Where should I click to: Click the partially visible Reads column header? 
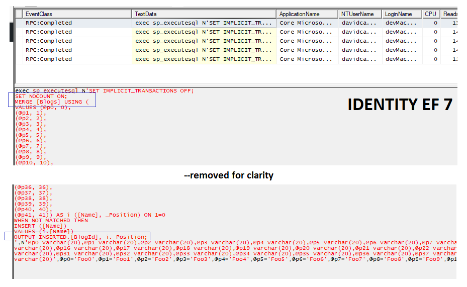click(x=449, y=14)
